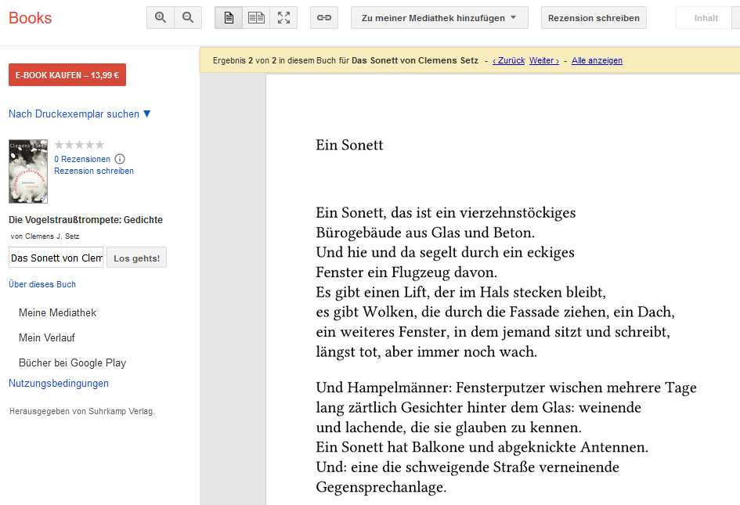
Task: Click the book title 'Die Vogelstraußtrompete: Gedichte'
Action: tap(85, 219)
